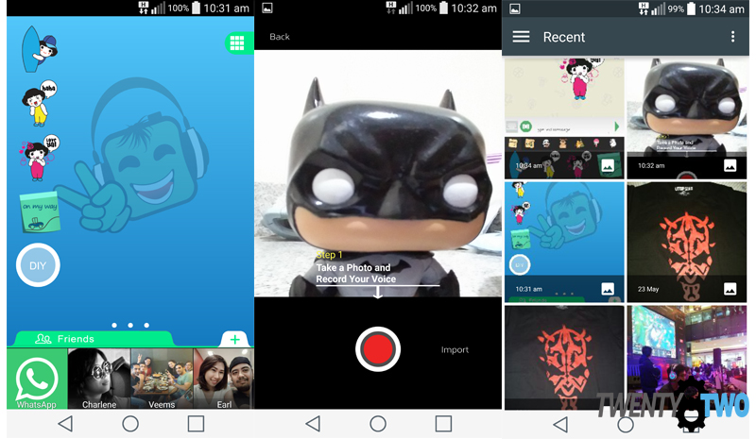This screenshot has height=439, width=756.
Task: Open the lower-left red mask shirt photo
Action: [564, 358]
